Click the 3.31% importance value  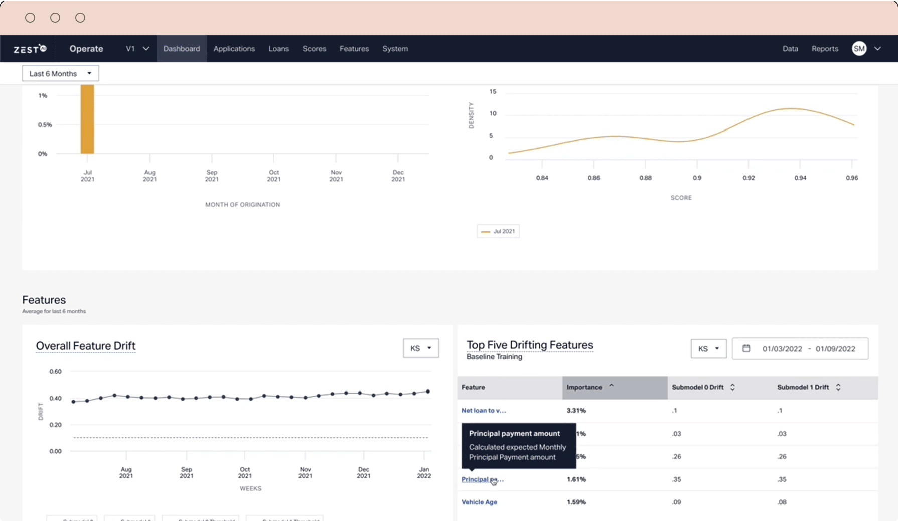[x=576, y=410]
